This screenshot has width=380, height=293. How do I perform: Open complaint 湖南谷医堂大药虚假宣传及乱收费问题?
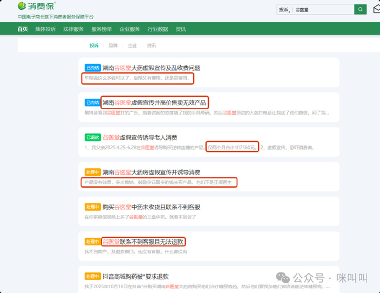[x=151, y=68]
